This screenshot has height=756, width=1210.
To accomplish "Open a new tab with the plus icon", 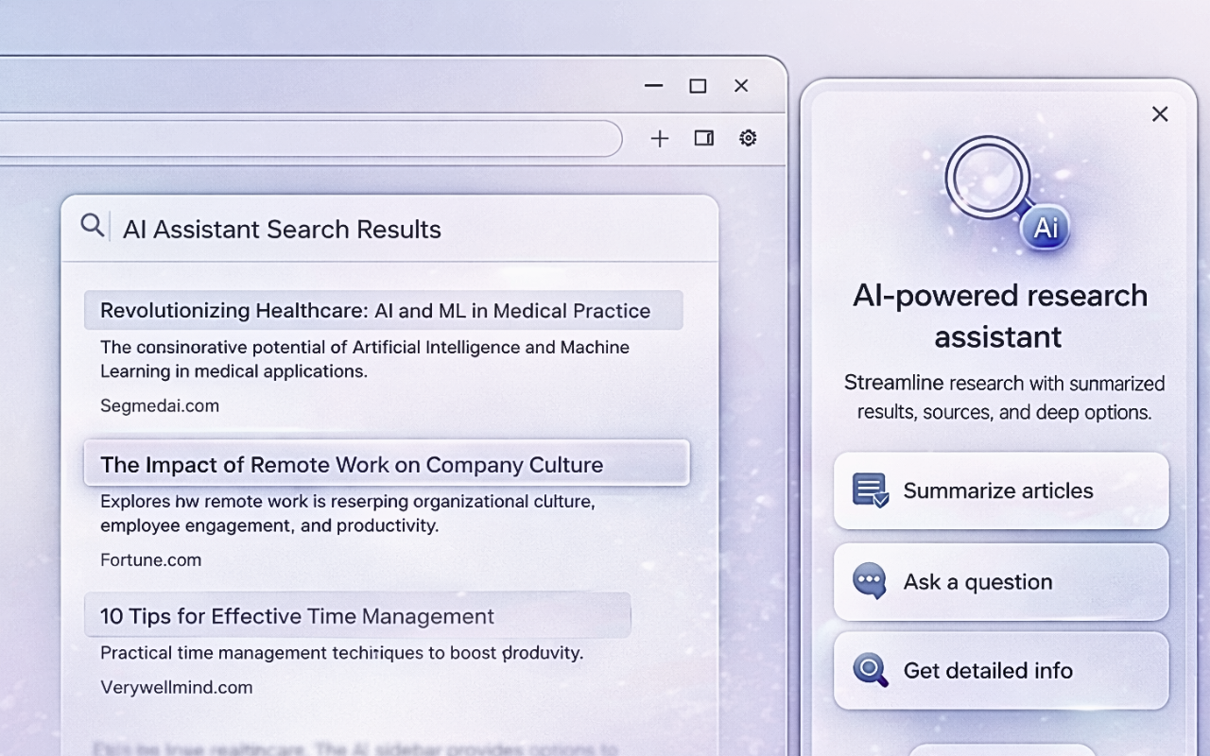I will [x=660, y=139].
